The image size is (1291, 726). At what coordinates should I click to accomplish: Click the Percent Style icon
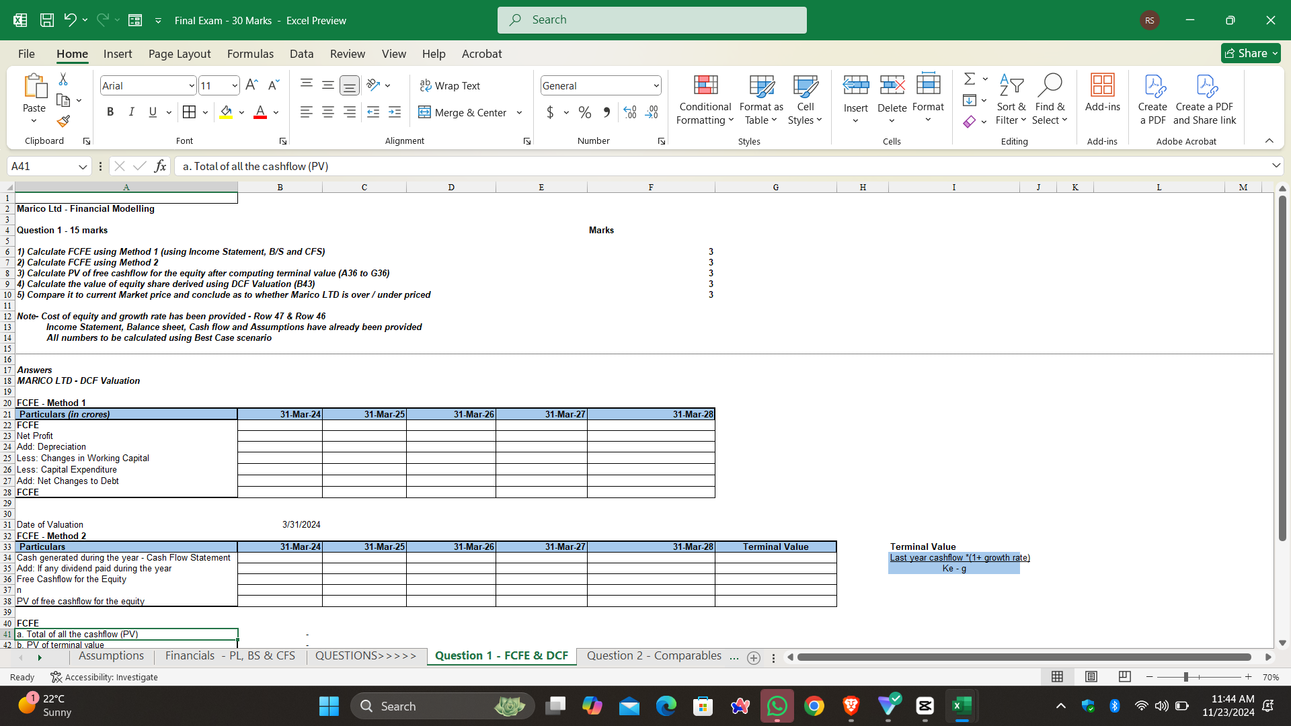585,112
